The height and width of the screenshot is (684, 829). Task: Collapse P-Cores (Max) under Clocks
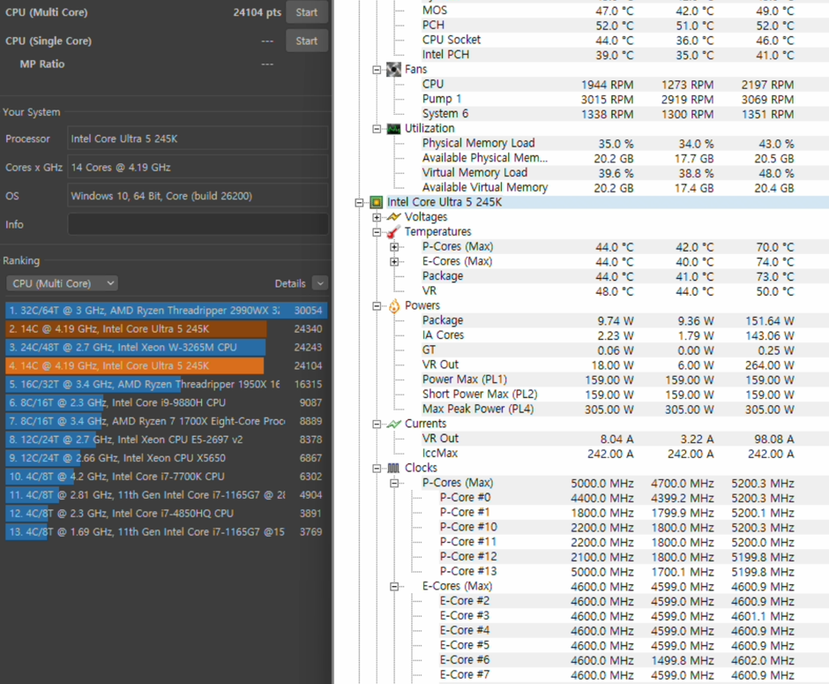[x=394, y=484]
